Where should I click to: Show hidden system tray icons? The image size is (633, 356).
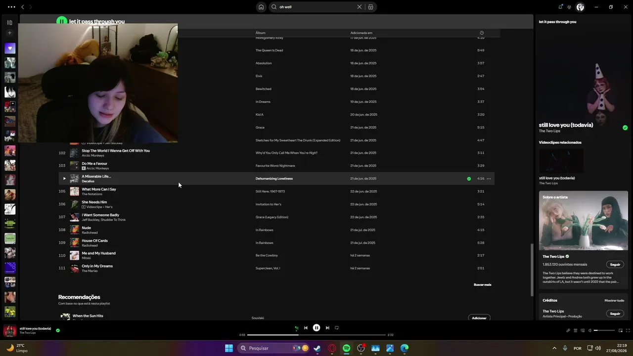pyautogui.click(x=554, y=348)
